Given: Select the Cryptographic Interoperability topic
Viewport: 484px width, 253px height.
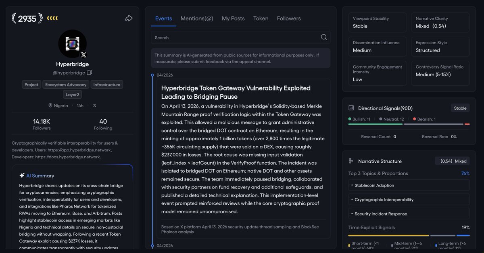Looking at the screenshot, I should click(409, 199).
